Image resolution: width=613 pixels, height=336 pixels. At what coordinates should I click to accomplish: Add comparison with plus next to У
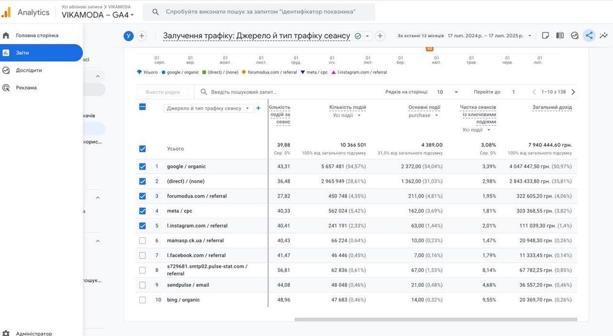pos(142,36)
